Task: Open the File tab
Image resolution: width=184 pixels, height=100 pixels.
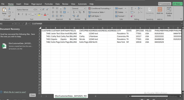Action: coord(3,4)
